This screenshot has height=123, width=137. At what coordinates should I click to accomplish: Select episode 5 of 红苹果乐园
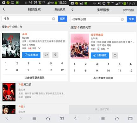click(120, 64)
